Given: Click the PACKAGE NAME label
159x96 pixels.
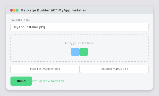Looking at the screenshot, I should 21,20.
